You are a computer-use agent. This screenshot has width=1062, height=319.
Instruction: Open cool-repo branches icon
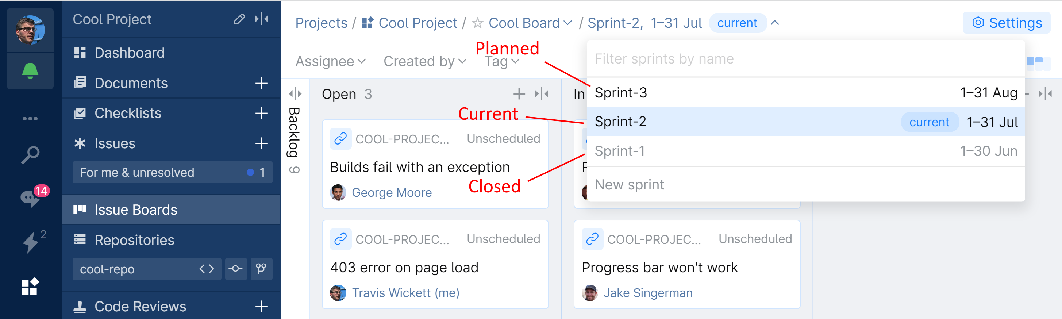point(261,269)
